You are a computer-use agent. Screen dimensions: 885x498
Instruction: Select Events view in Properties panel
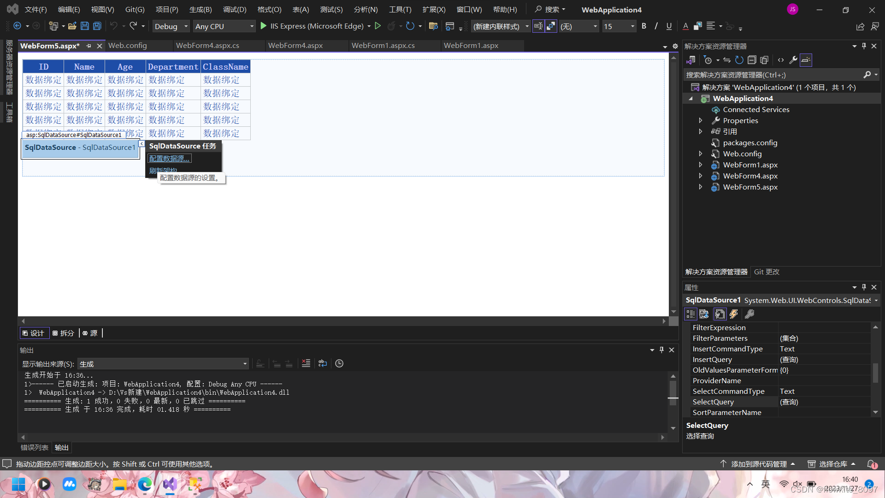733,314
